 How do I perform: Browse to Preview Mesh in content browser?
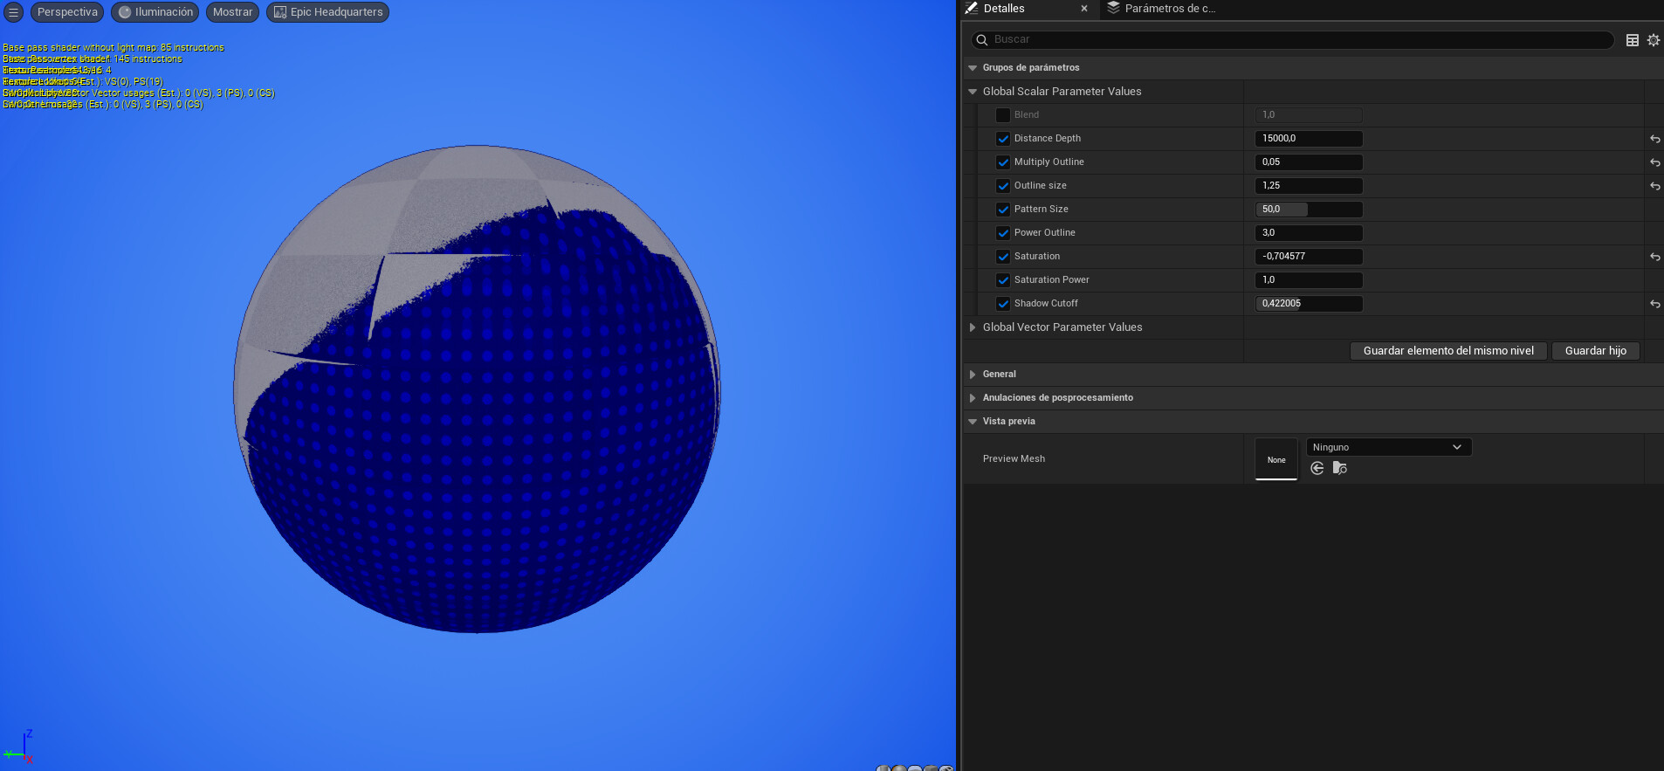pos(1340,469)
